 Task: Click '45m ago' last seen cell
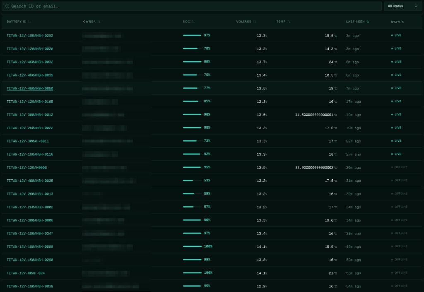click(354, 247)
